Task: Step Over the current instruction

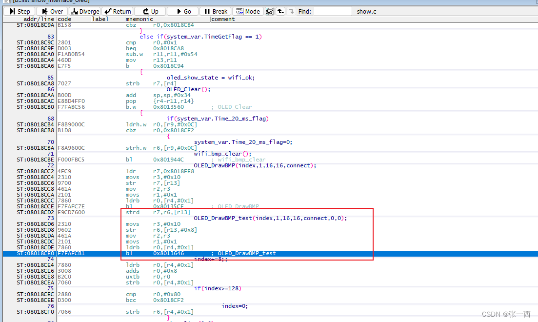Action: pos(52,11)
